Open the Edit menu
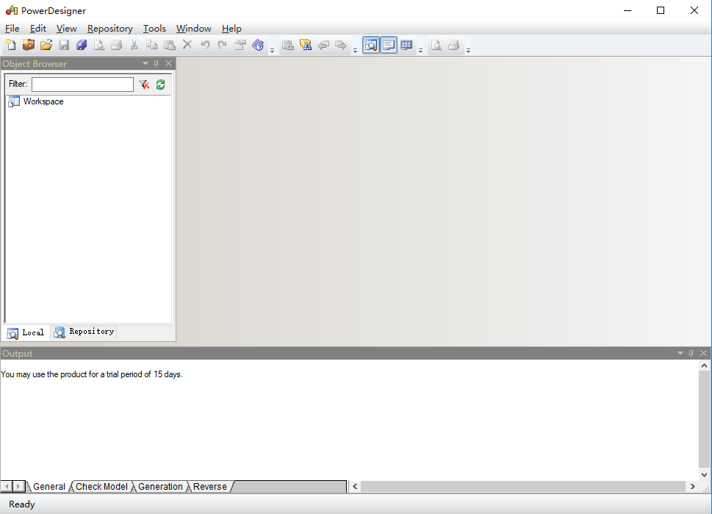This screenshot has width=712, height=514. [x=38, y=29]
